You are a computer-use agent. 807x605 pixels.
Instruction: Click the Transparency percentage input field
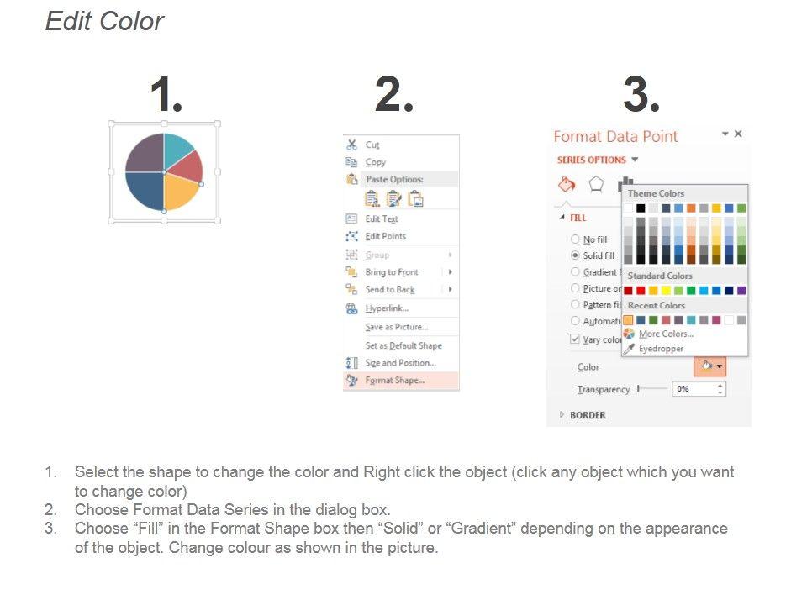click(x=693, y=389)
